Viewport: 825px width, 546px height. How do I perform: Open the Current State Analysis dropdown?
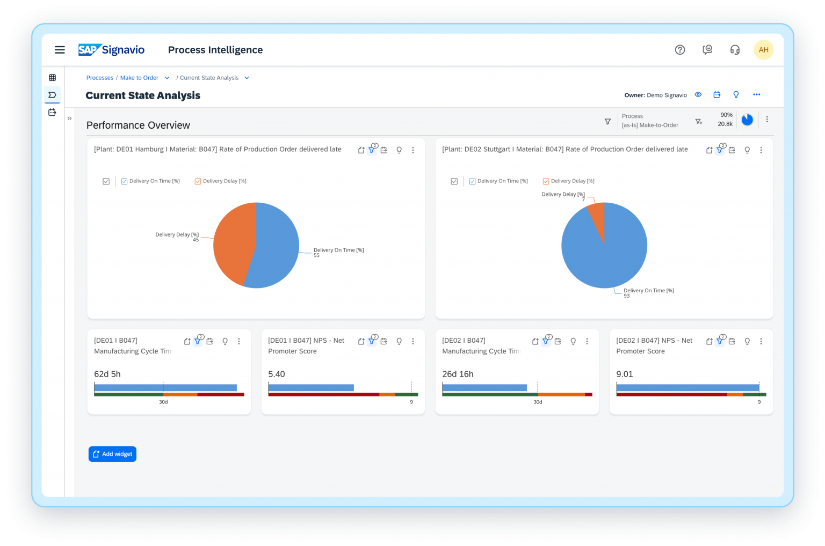[x=247, y=77]
